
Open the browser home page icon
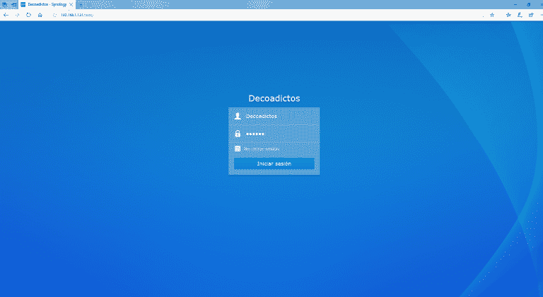tap(40, 14)
